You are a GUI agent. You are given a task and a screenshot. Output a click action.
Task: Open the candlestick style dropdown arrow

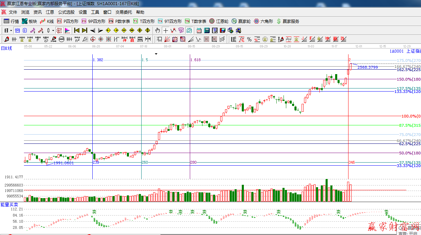(x=53, y=30)
